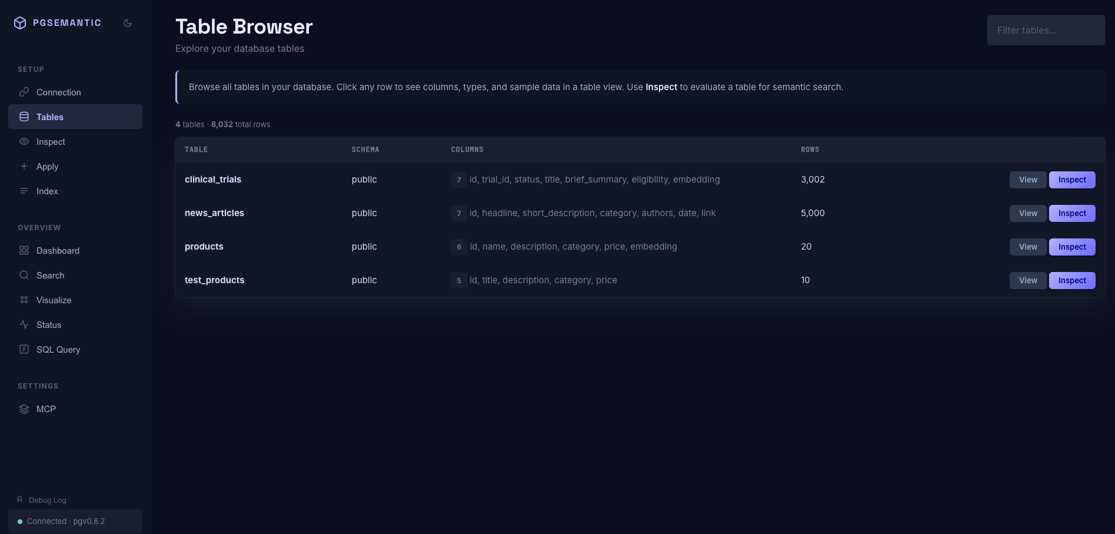Click the Filter tables search box
This screenshot has height=534, width=1115.
click(x=1046, y=30)
